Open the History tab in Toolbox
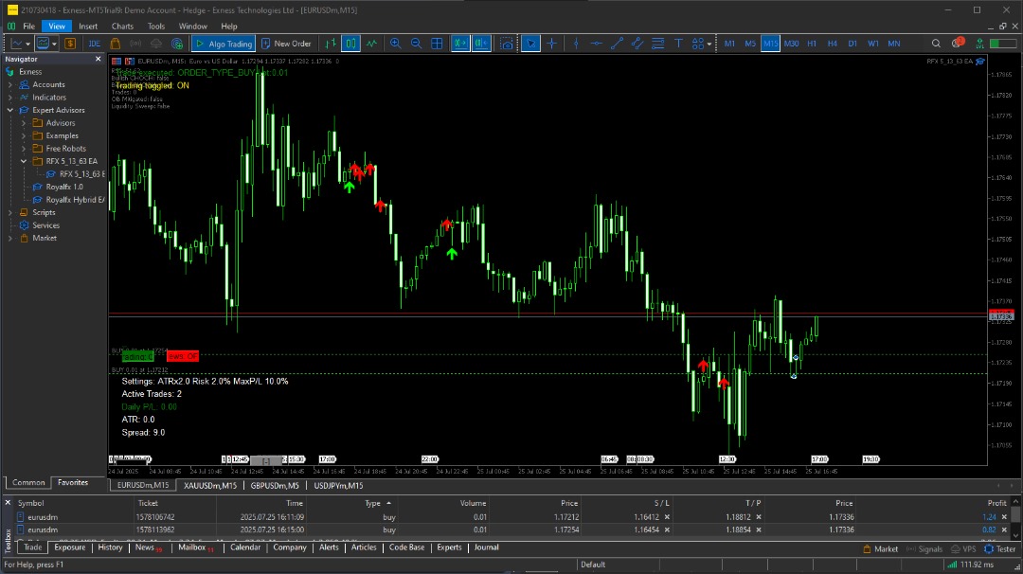 110,547
